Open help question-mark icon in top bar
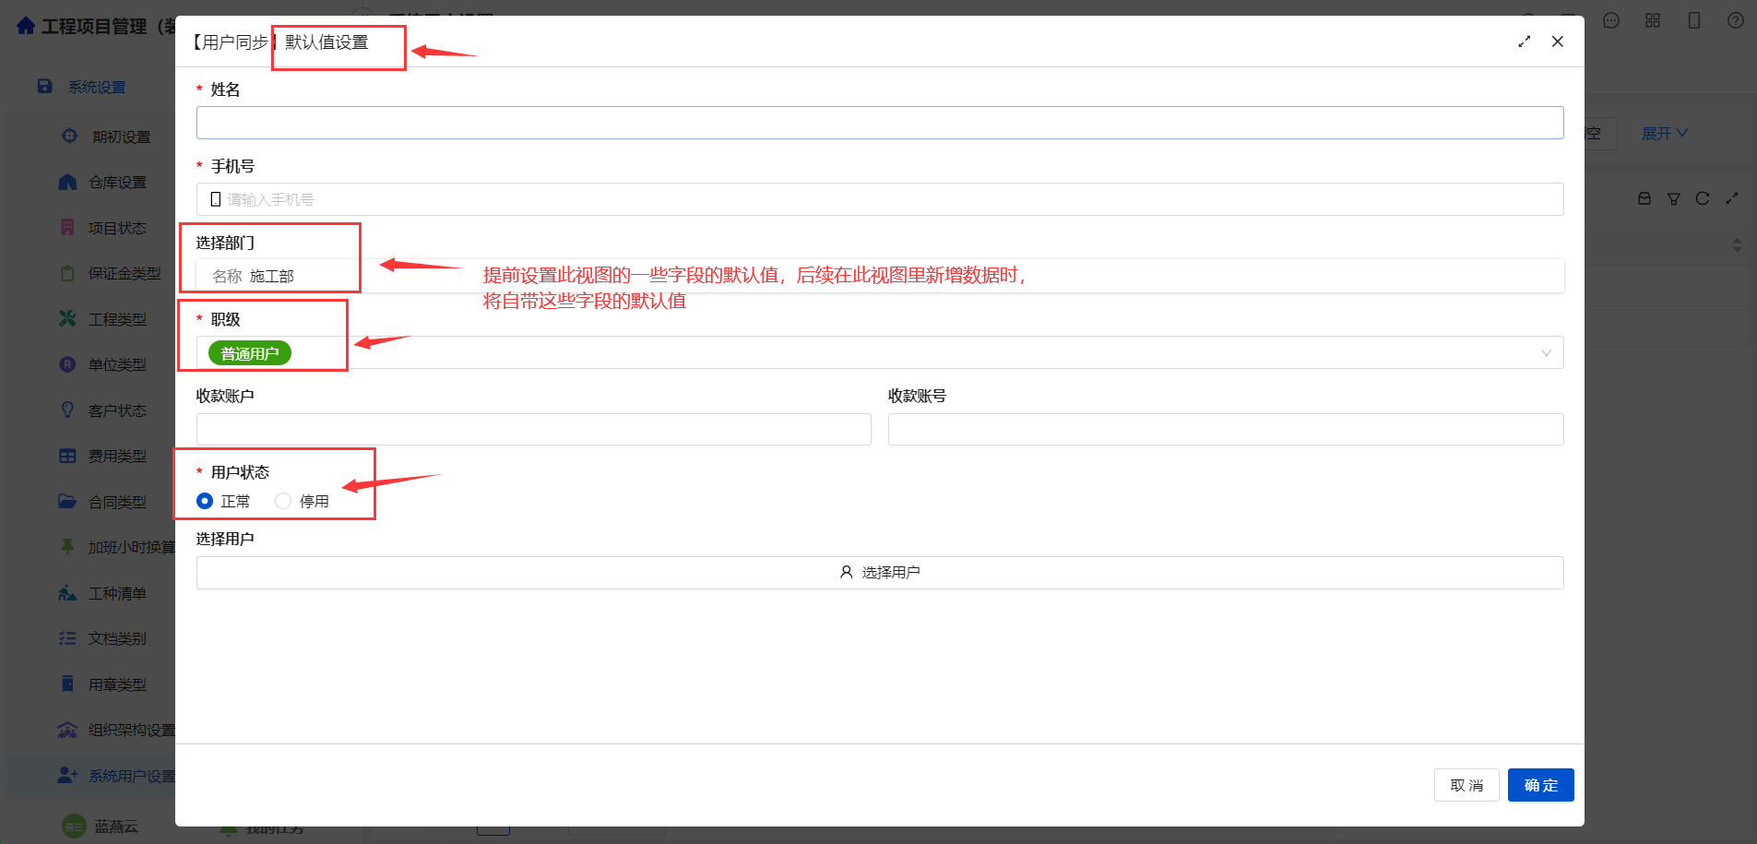This screenshot has width=1757, height=844. (1736, 20)
